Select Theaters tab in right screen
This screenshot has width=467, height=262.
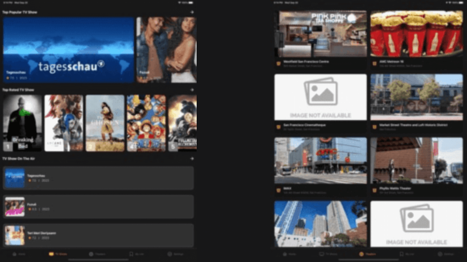[367, 254]
